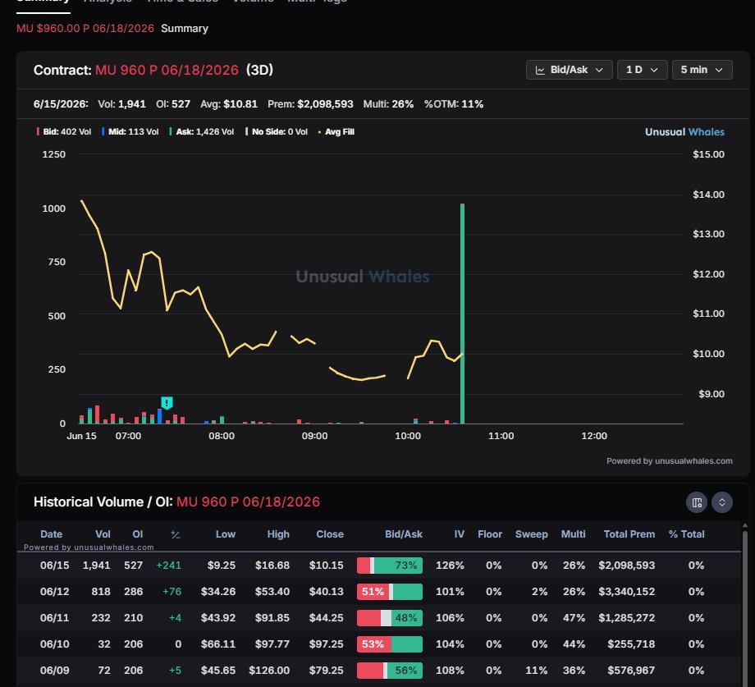Image resolution: width=755 pixels, height=687 pixels.
Task: Click the 56% bid/ask bar for 06/09
Action: click(x=390, y=670)
